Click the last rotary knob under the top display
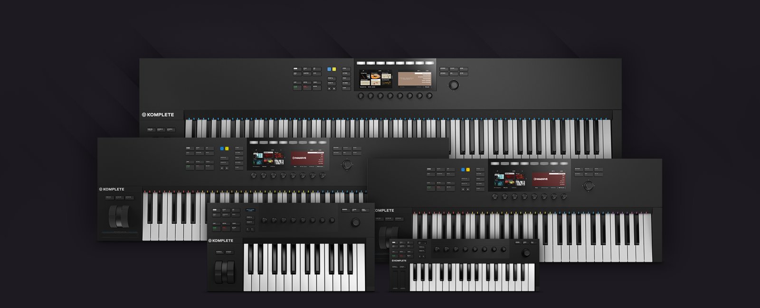The image size is (760, 308). click(x=429, y=96)
